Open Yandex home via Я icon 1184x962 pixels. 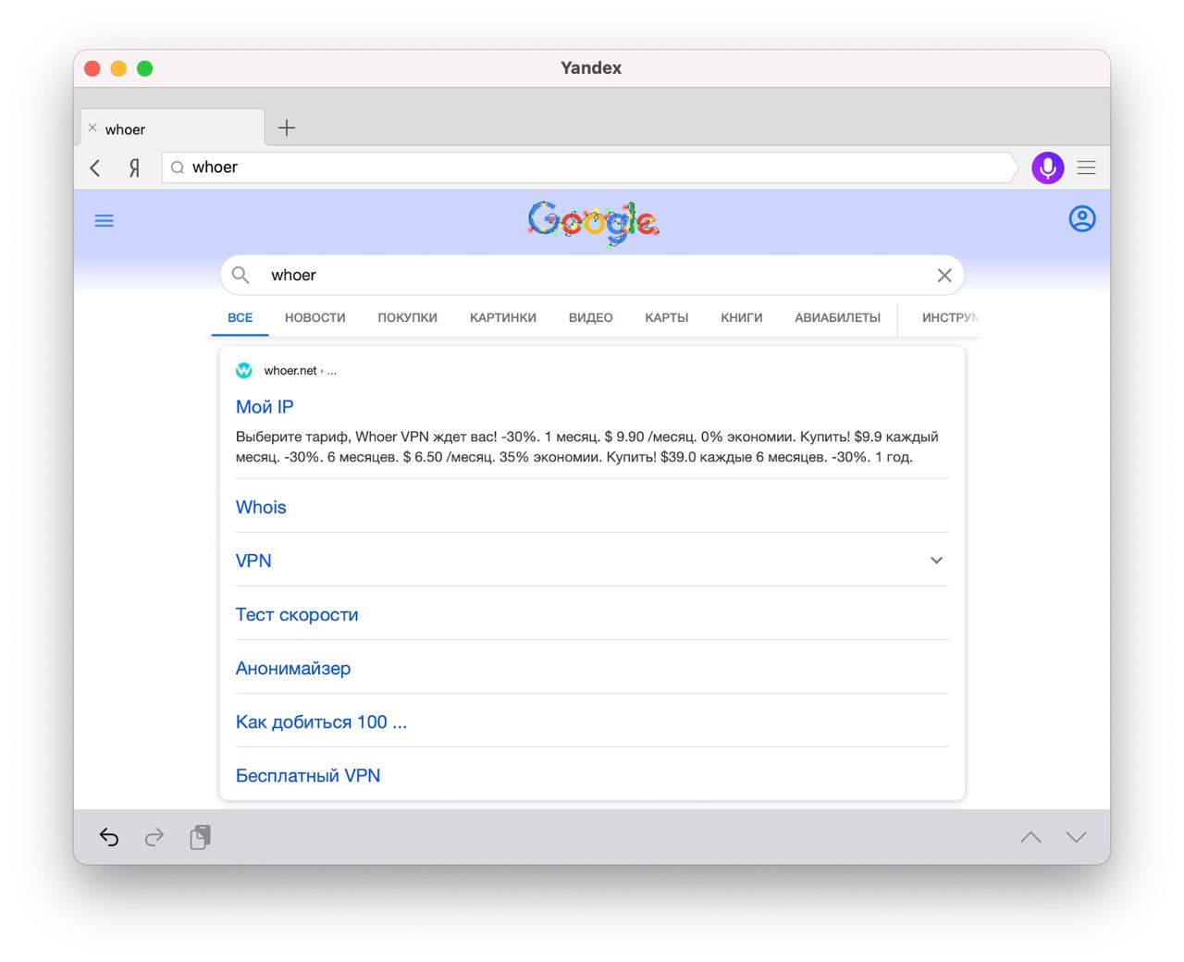134,167
